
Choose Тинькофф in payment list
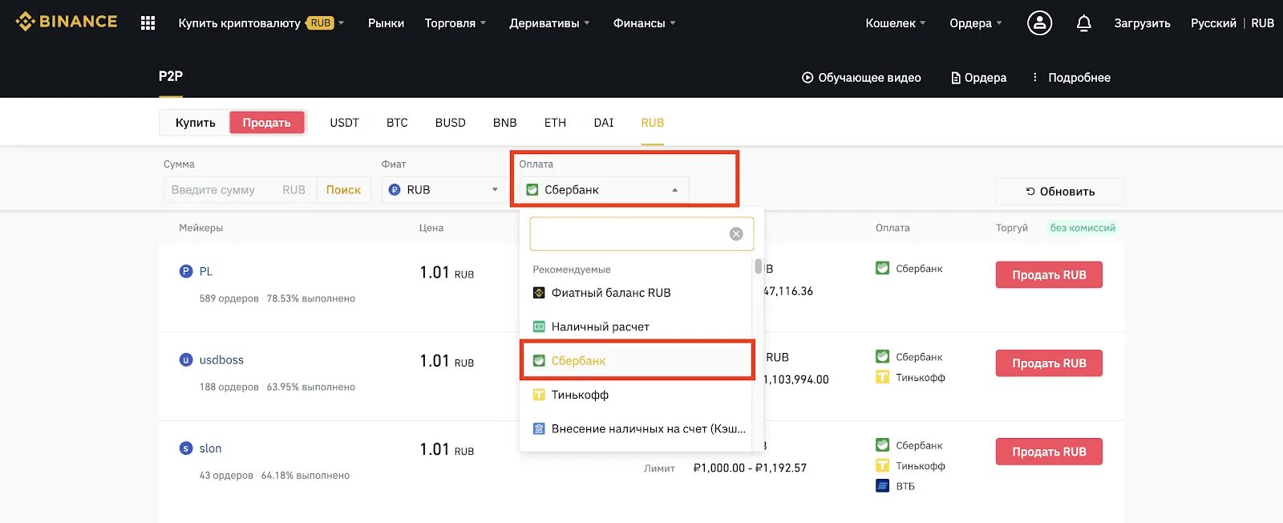click(637, 395)
